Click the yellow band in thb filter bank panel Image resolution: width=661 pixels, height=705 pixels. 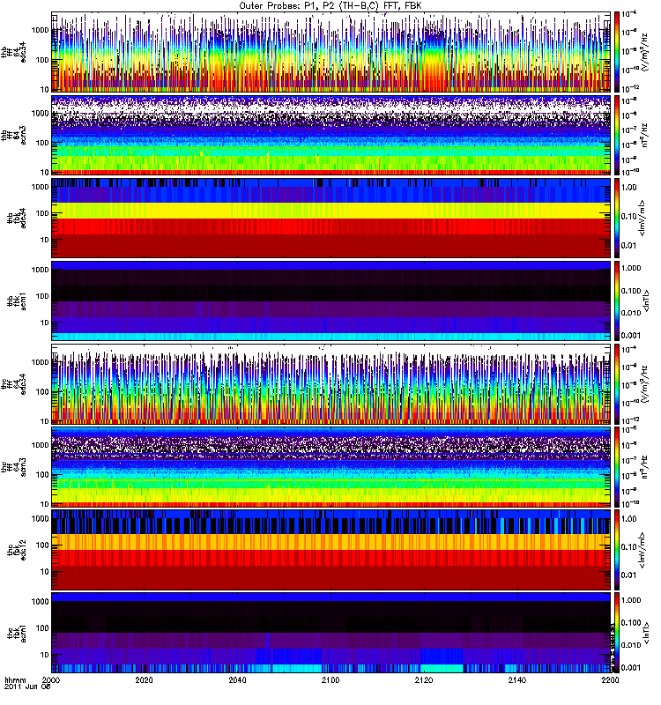(331, 210)
